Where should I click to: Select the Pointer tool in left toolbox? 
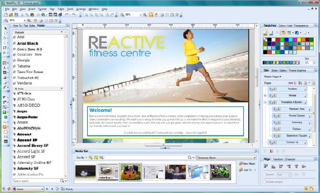pos(5,28)
